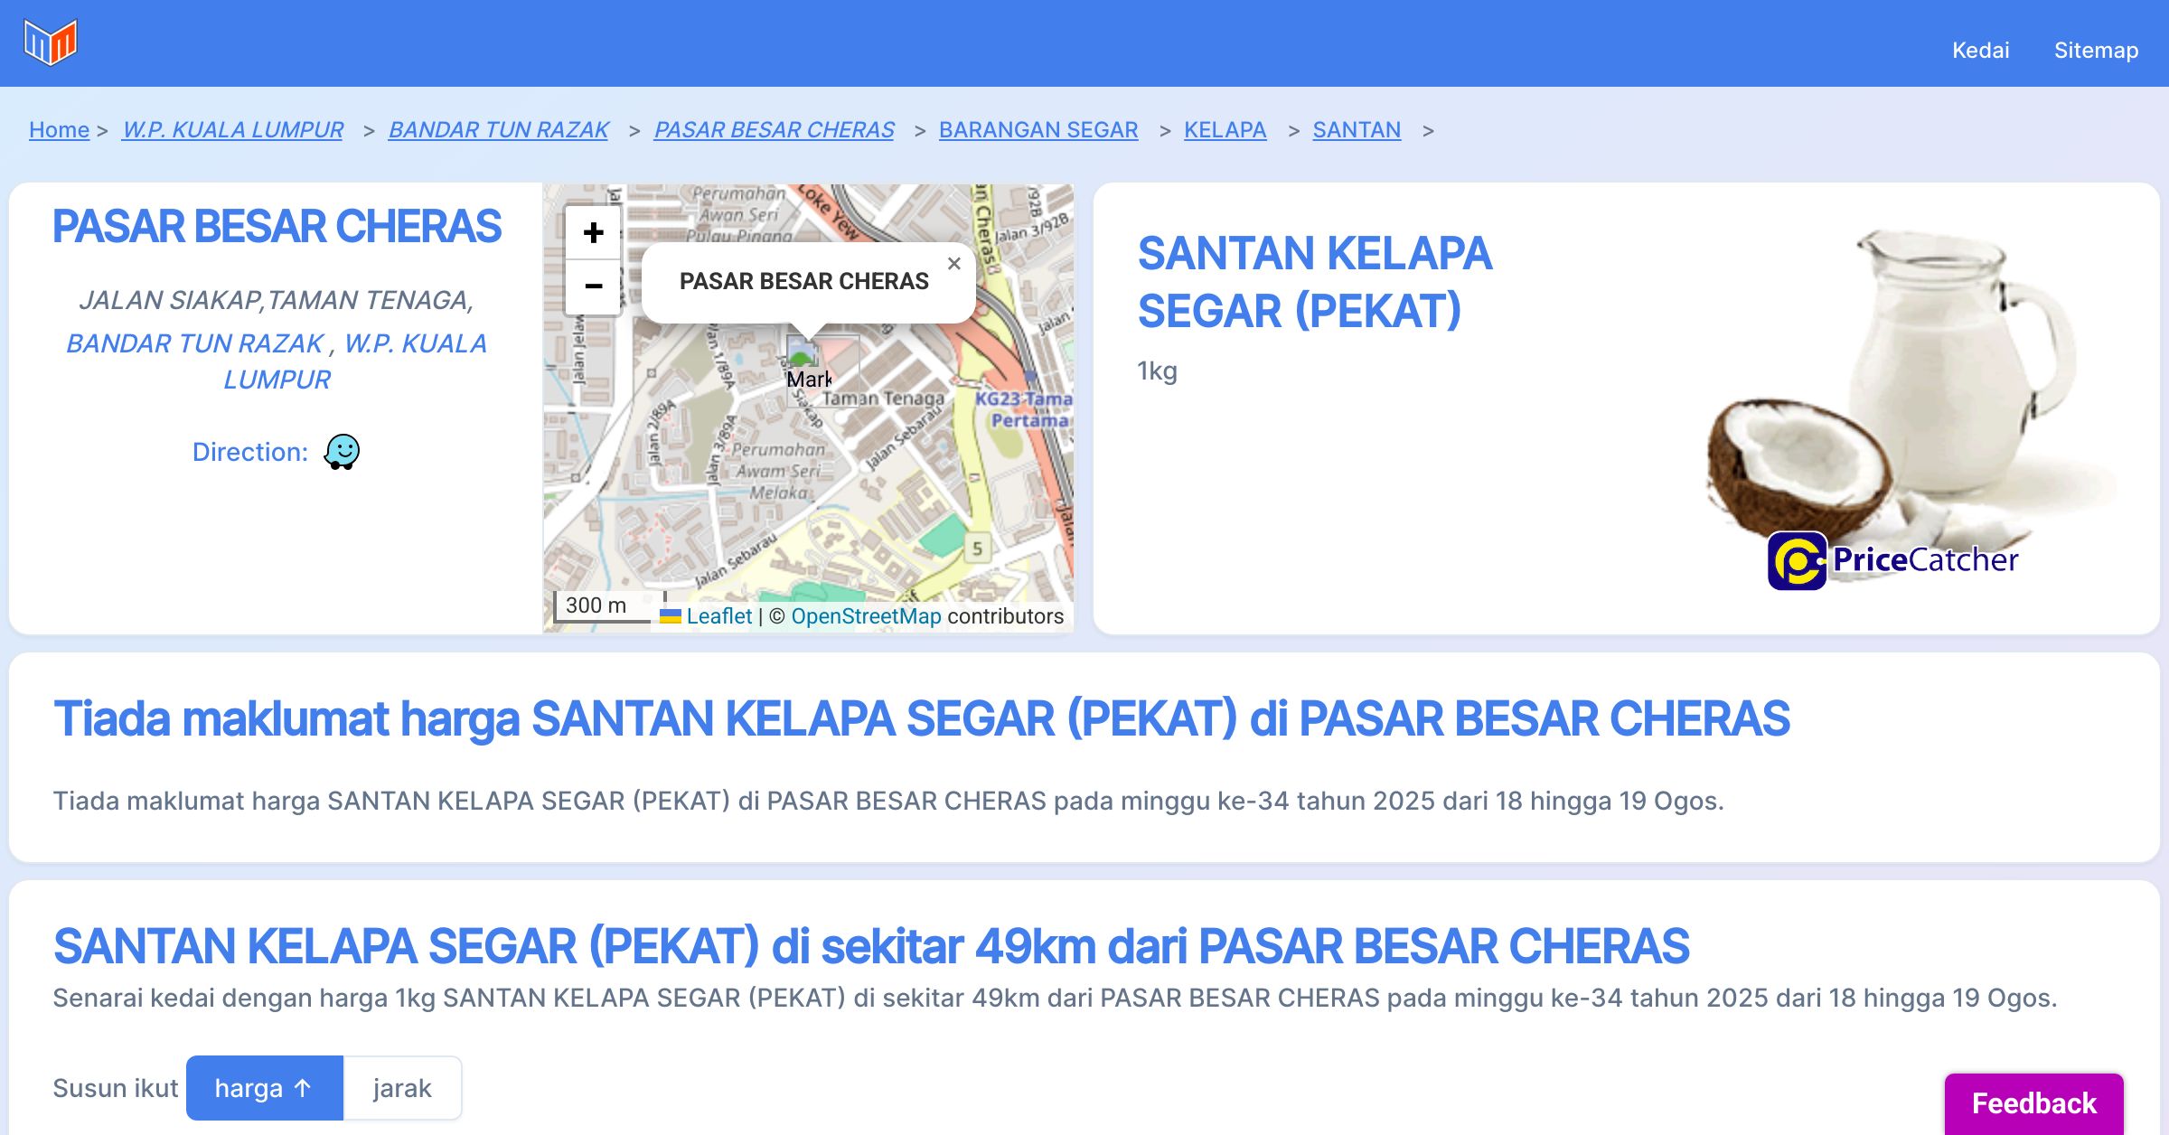The width and height of the screenshot is (2169, 1135).
Task: Click the sekitar 49km heading
Action: 871,946
